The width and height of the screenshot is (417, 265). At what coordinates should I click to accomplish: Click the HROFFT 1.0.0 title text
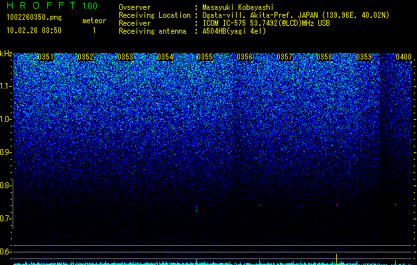pos(52,5)
